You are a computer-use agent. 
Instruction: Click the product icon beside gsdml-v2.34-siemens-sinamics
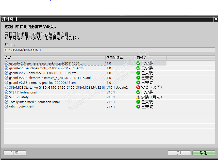(x=6, y=78)
